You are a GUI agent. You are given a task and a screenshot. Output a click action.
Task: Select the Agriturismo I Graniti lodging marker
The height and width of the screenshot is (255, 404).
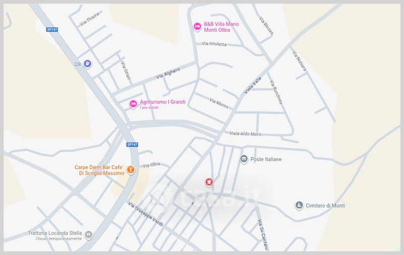(x=133, y=104)
